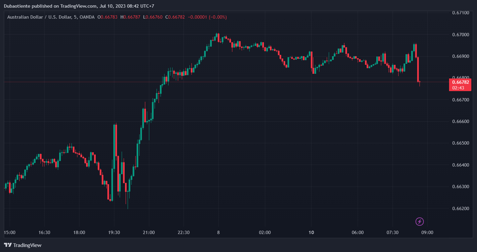Click the low value L0.66760
The image size is (477, 252).
pyautogui.click(x=153, y=17)
